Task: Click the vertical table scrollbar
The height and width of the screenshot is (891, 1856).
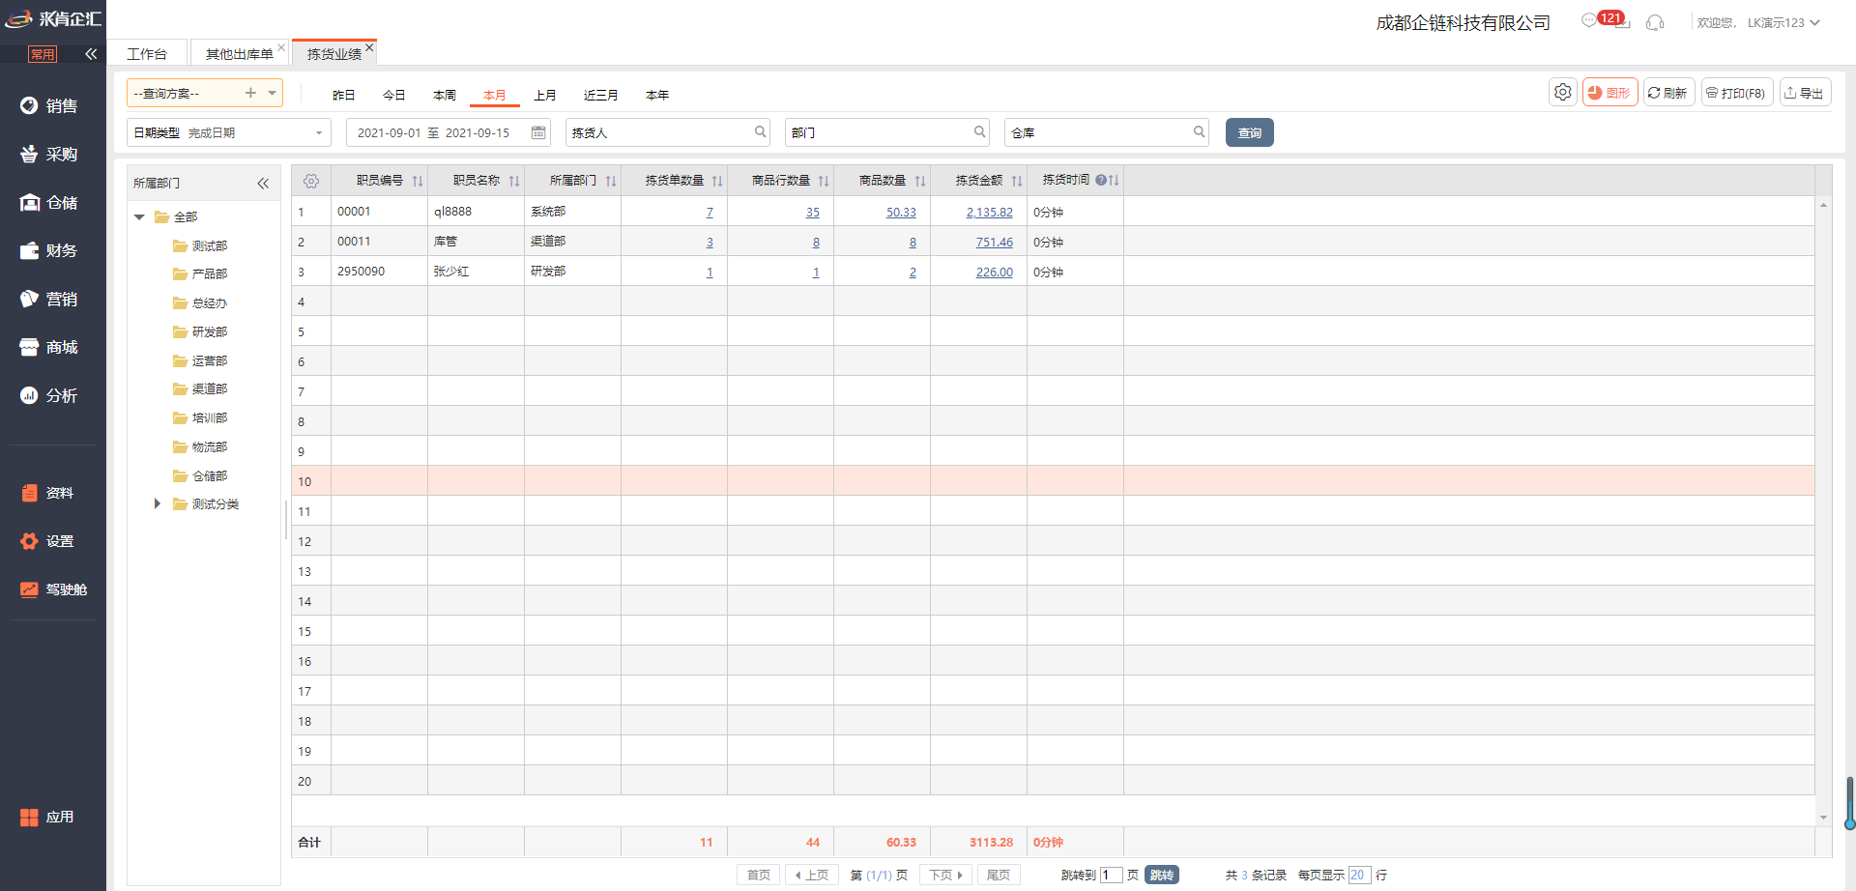Action: point(1823,510)
